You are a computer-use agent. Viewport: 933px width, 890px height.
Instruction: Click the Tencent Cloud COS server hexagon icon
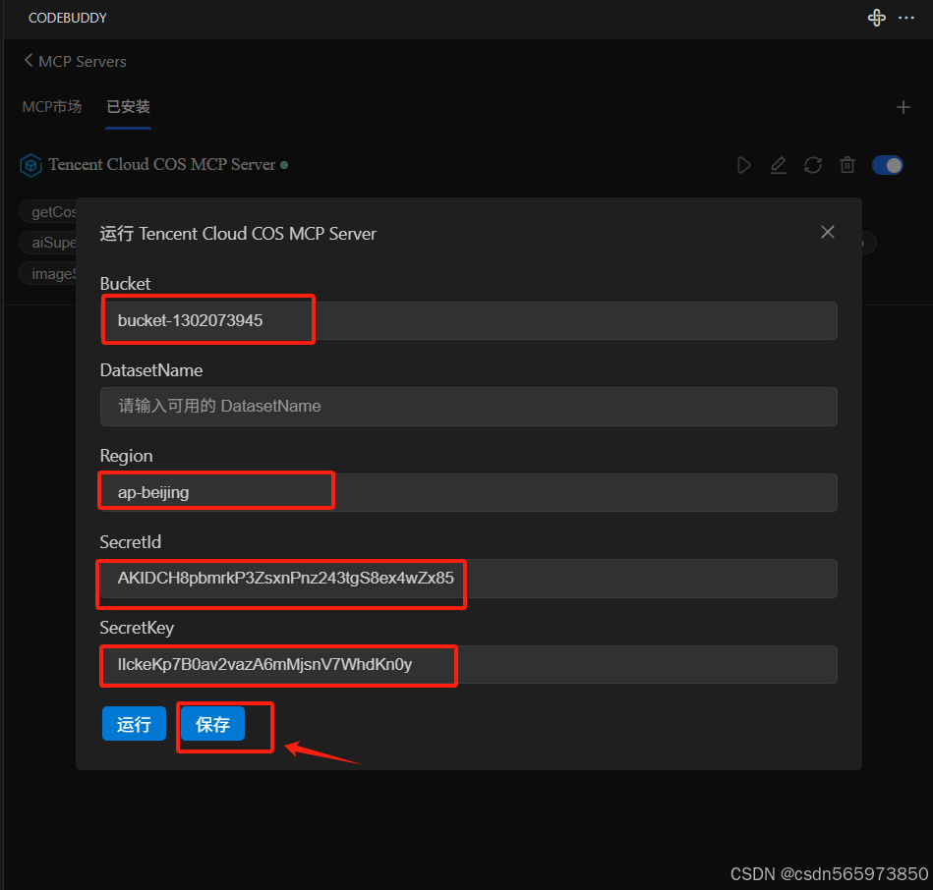coord(30,165)
